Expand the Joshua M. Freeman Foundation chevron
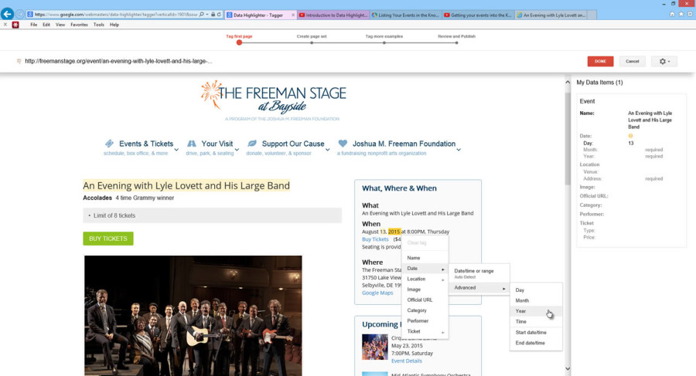 tap(459, 150)
